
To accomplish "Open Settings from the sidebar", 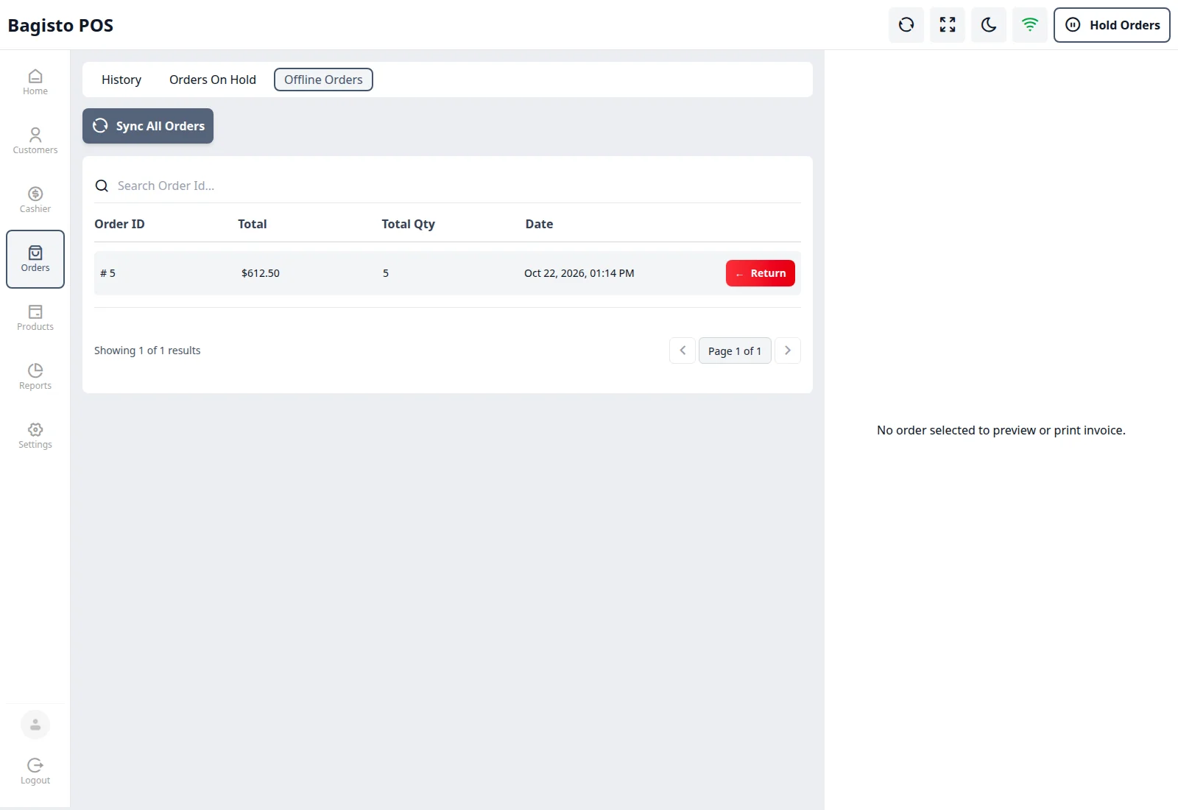I will tap(35, 436).
